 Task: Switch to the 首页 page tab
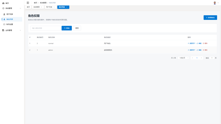(x=28, y=7)
